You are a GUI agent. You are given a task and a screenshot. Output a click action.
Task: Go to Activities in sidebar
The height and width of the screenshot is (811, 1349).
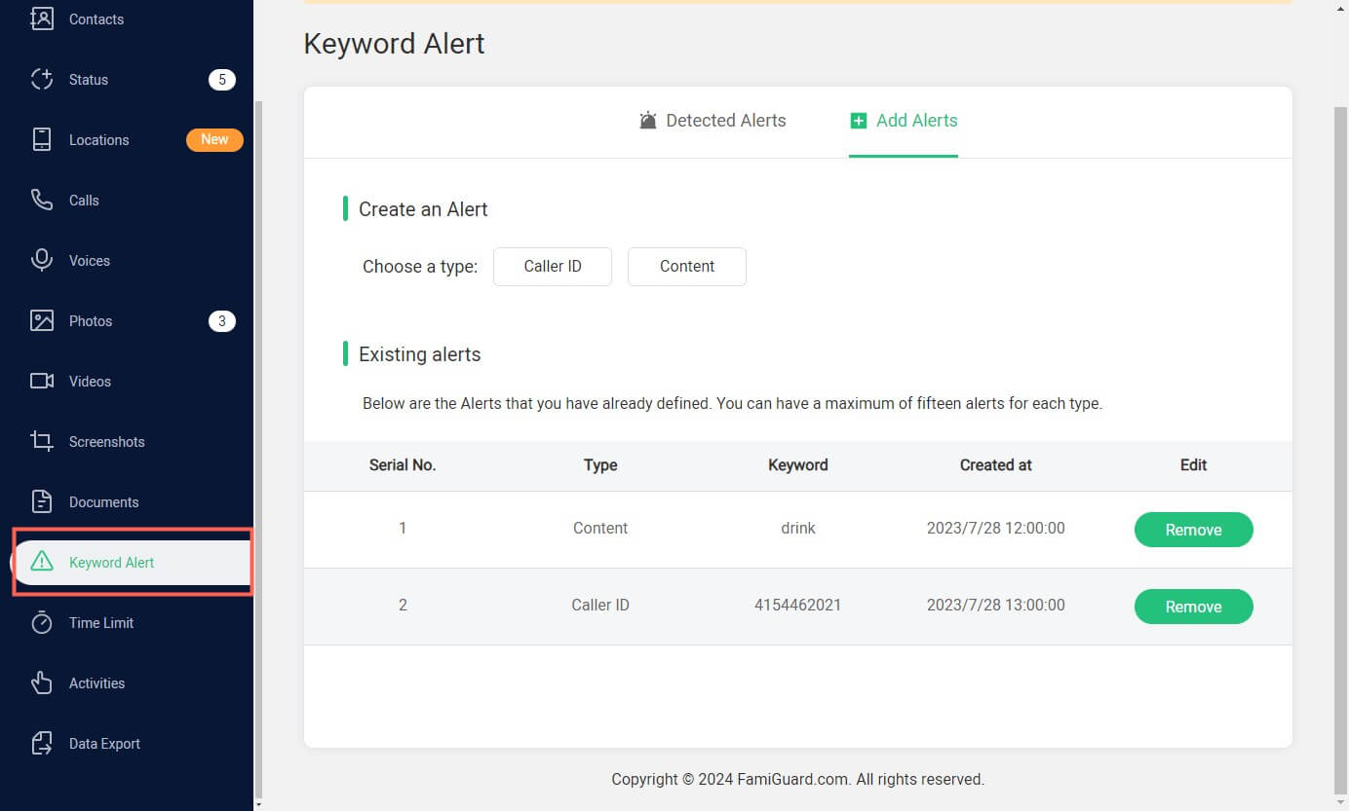[x=97, y=683]
